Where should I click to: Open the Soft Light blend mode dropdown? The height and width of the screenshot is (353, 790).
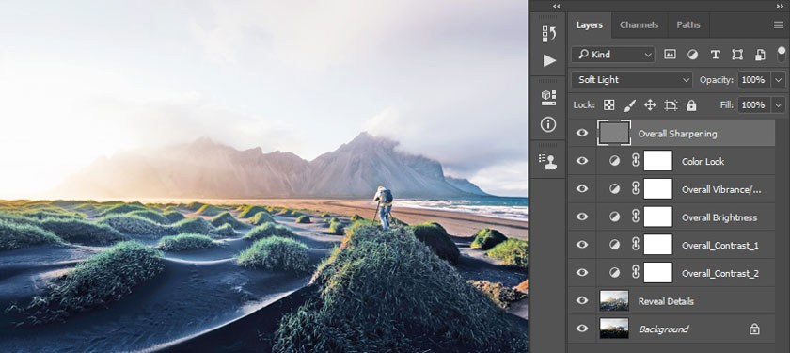(x=632, y=80)
